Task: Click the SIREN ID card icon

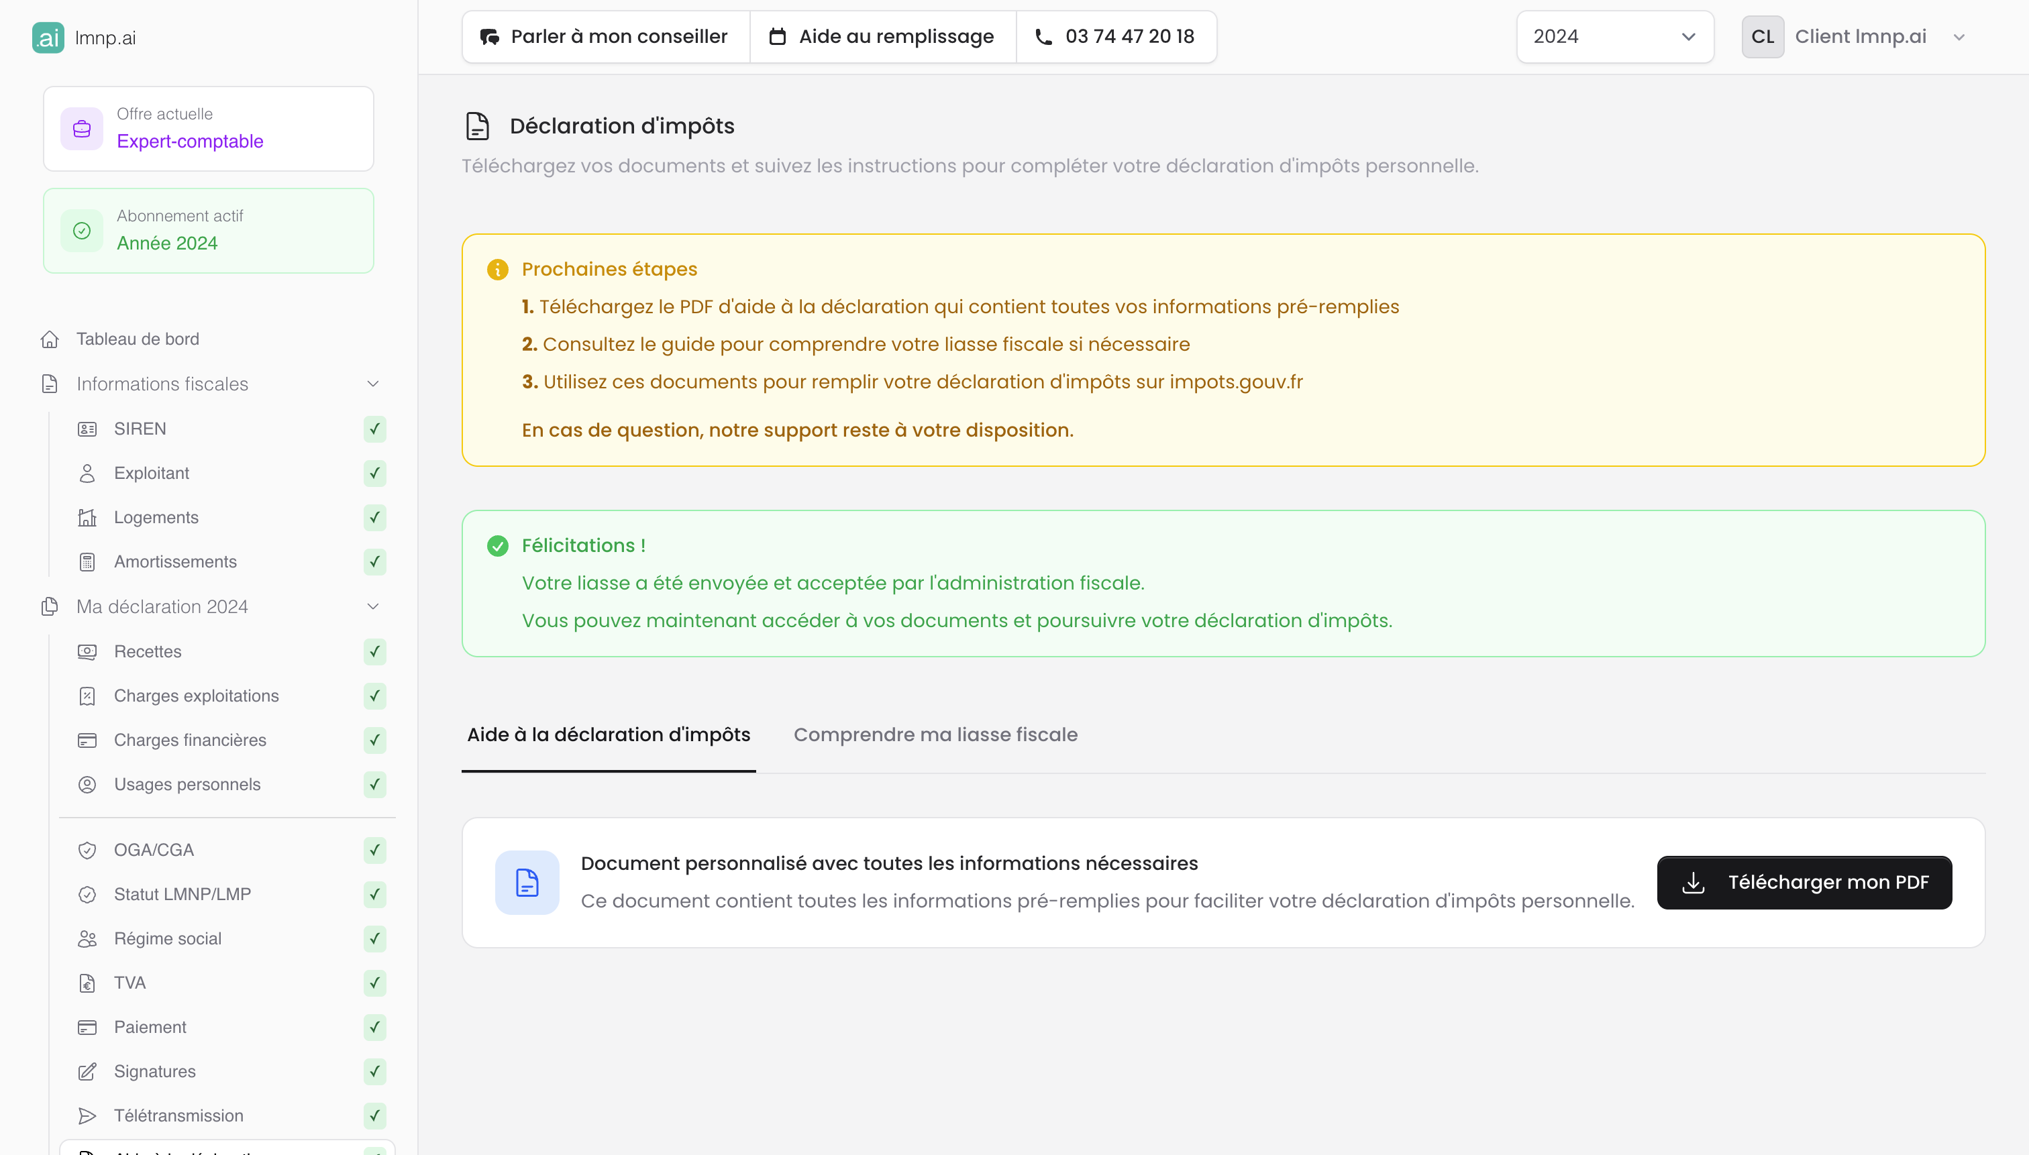Action: click(87, 429)
